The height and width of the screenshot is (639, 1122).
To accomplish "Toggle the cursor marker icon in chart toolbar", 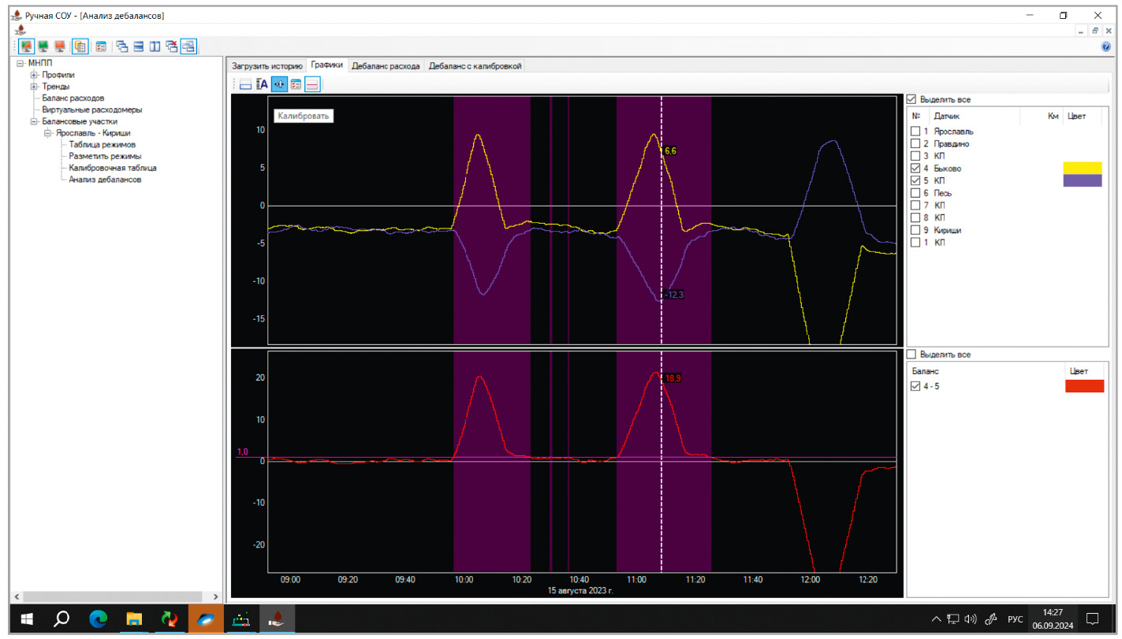I will click(x=279, y=84).
